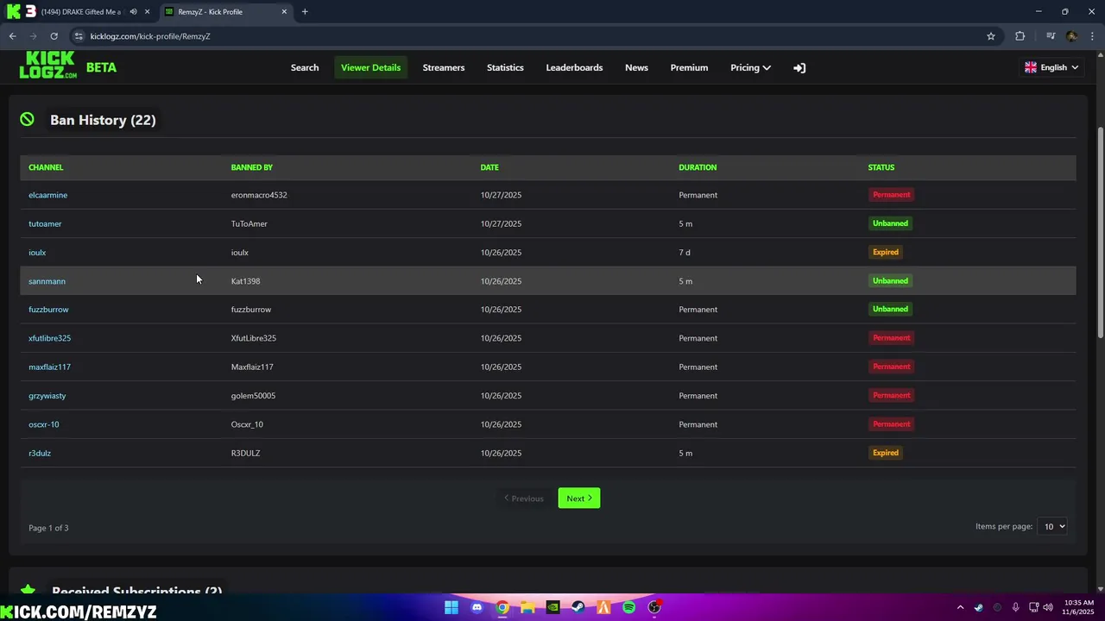This screenshot has height=621, width=1105.
Task: Open OBS Studio from the taskbar
Action: [654, 607]
